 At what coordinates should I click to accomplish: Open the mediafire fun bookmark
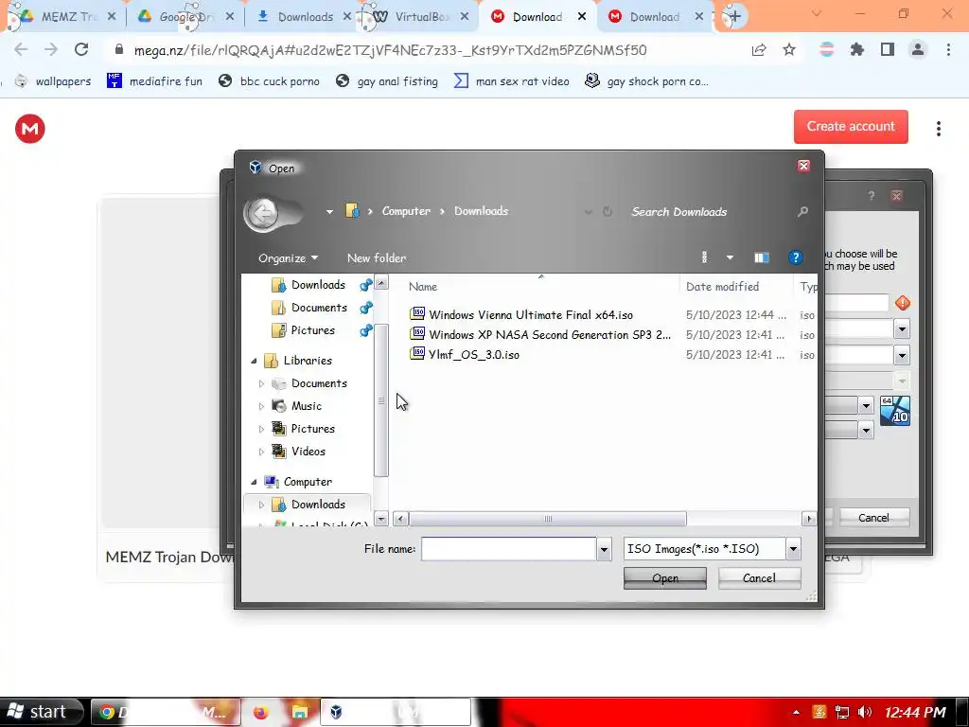154,81
